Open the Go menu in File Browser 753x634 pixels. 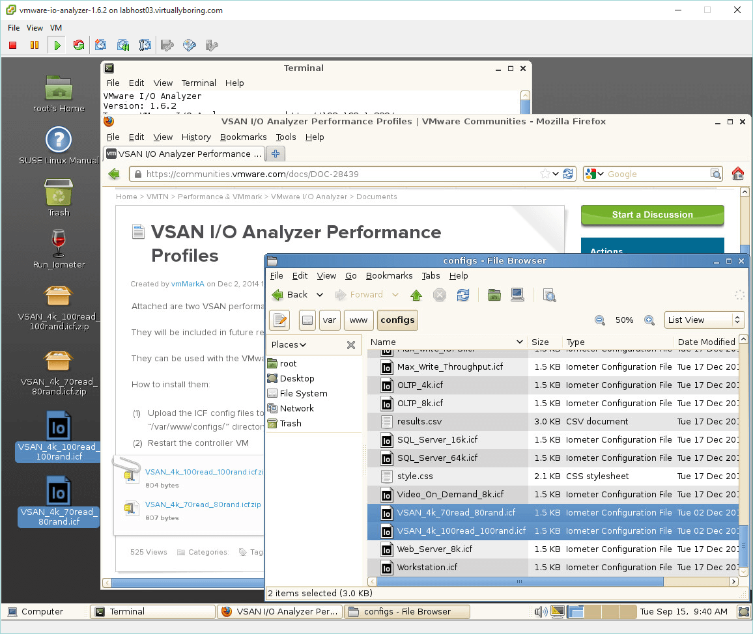tap(350, 275)
